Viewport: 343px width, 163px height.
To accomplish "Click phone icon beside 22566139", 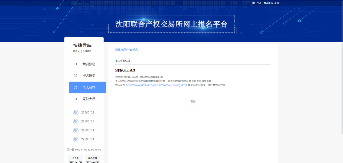I will coord(76,139).
